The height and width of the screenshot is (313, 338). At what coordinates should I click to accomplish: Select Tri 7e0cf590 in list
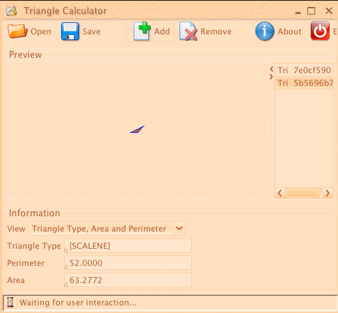304,70
